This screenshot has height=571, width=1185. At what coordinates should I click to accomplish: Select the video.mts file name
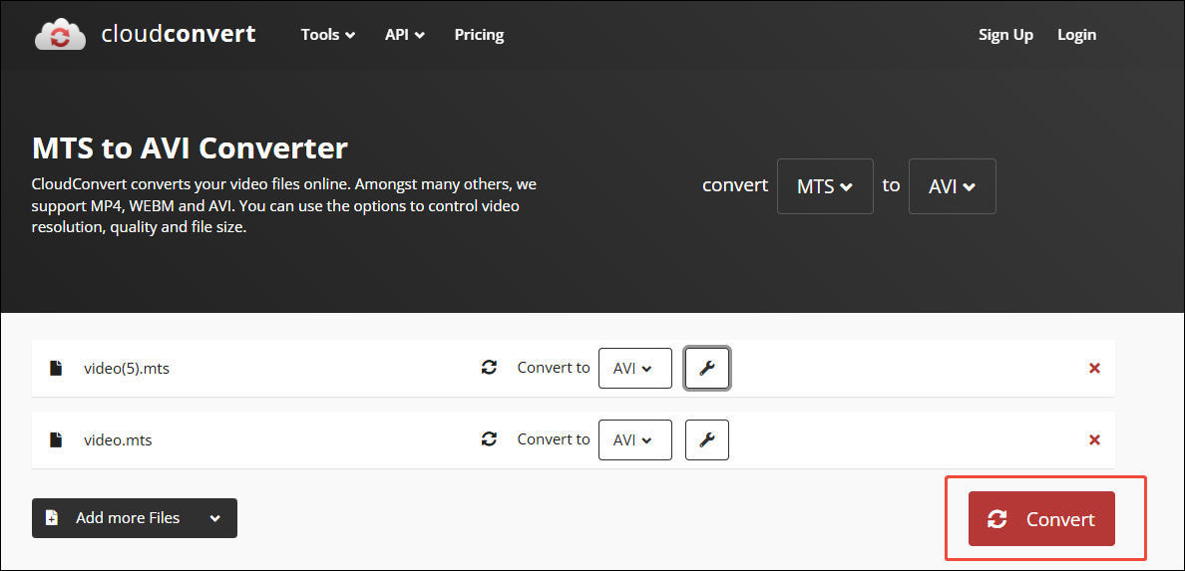118,439
